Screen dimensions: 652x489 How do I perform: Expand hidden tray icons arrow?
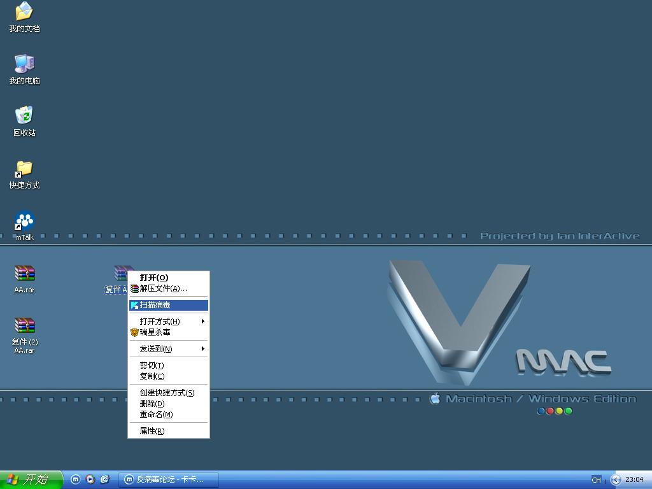pos(616,480)
